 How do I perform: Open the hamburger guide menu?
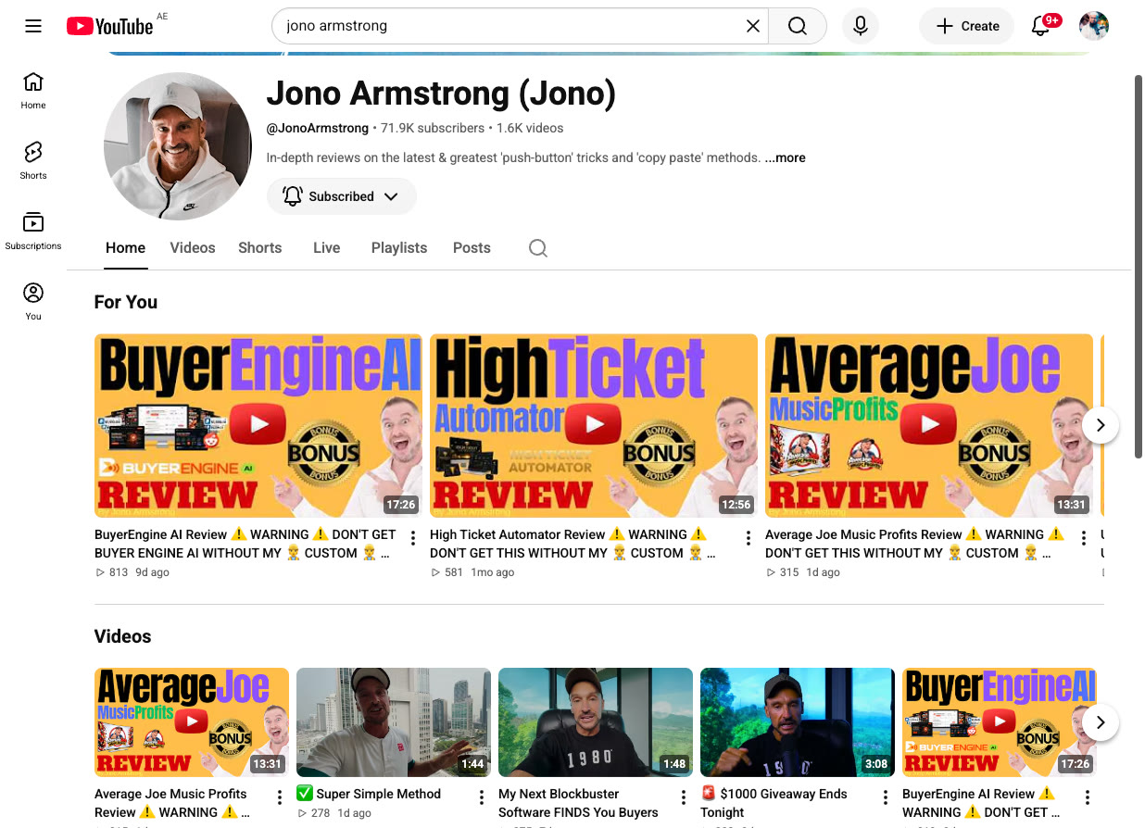(33, 26)
